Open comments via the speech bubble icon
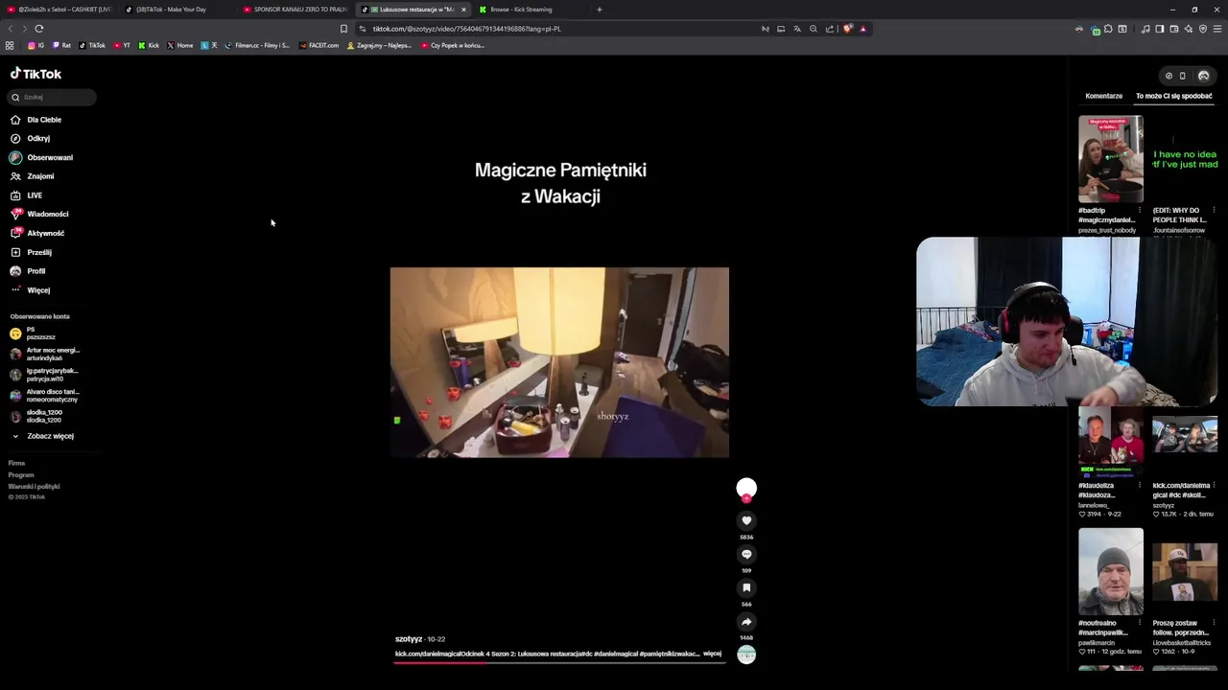Image resolution: width=1228 pixels, height=690 pixels. click(x=746, y=554)
